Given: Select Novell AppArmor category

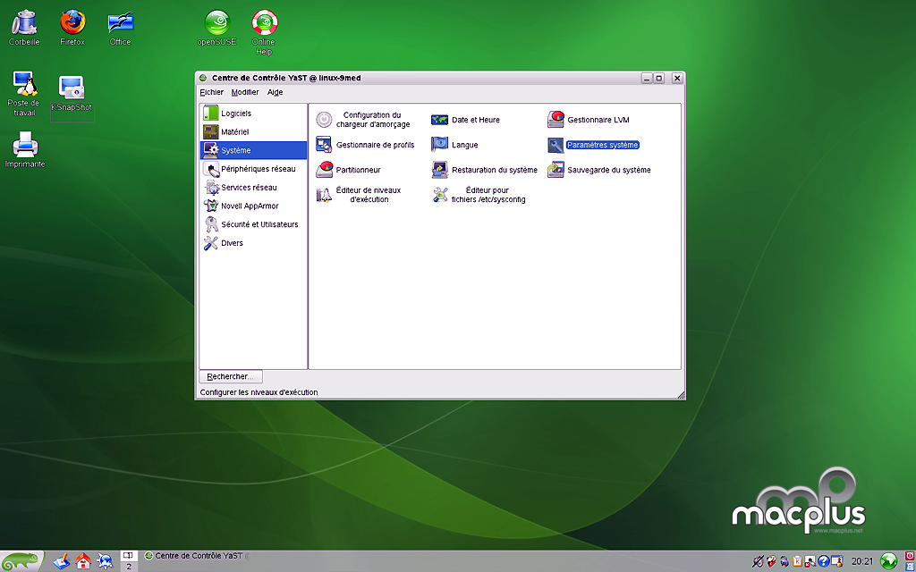Looking at the screenshot, I should [x=253, y=206].
